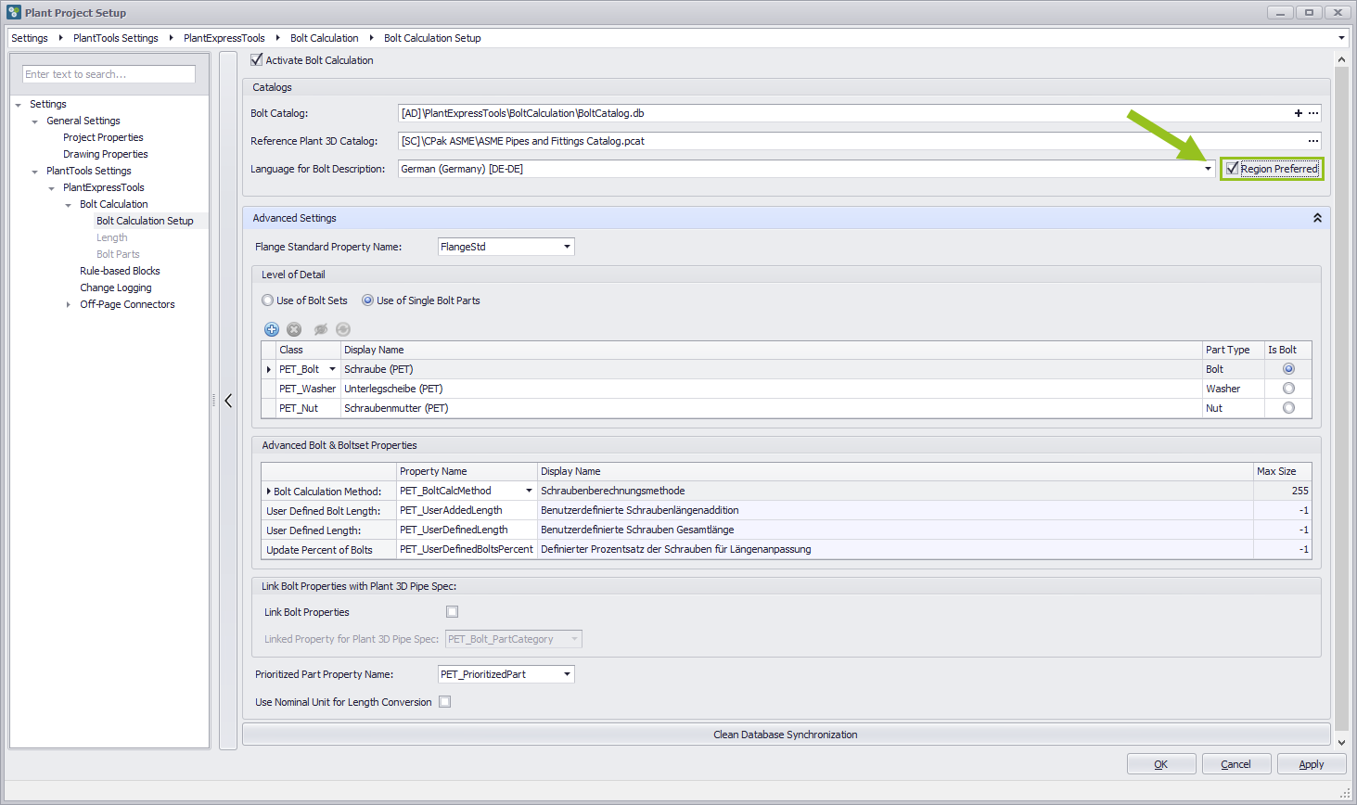Click the settings search text field
Screen dimensions: 1357x805
(109, 74)
